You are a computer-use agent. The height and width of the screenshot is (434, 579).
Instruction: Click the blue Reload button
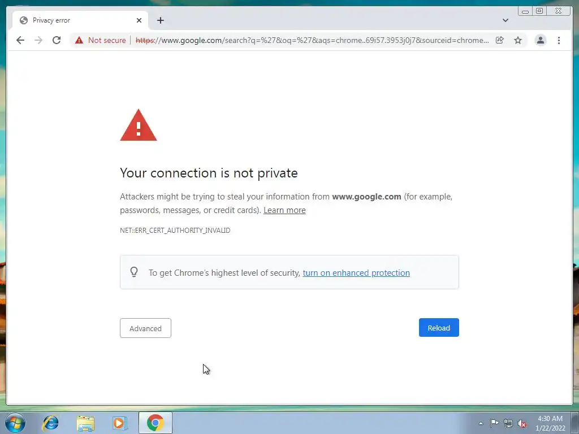click(x=439, y=328)
